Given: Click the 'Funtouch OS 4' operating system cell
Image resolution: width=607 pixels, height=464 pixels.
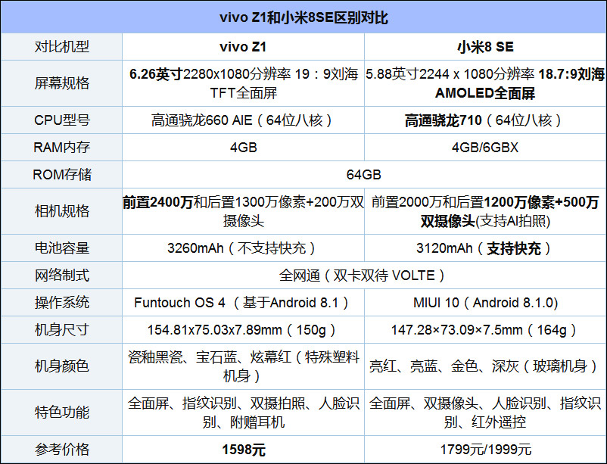Looking at the screenshot, I should (243, 303).
